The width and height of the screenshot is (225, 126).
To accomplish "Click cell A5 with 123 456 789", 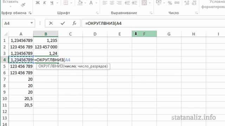I will point(21,66).
